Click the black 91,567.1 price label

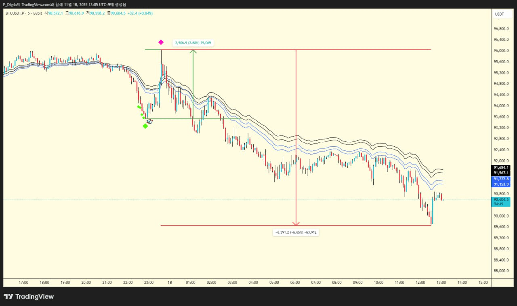(501, 173)
